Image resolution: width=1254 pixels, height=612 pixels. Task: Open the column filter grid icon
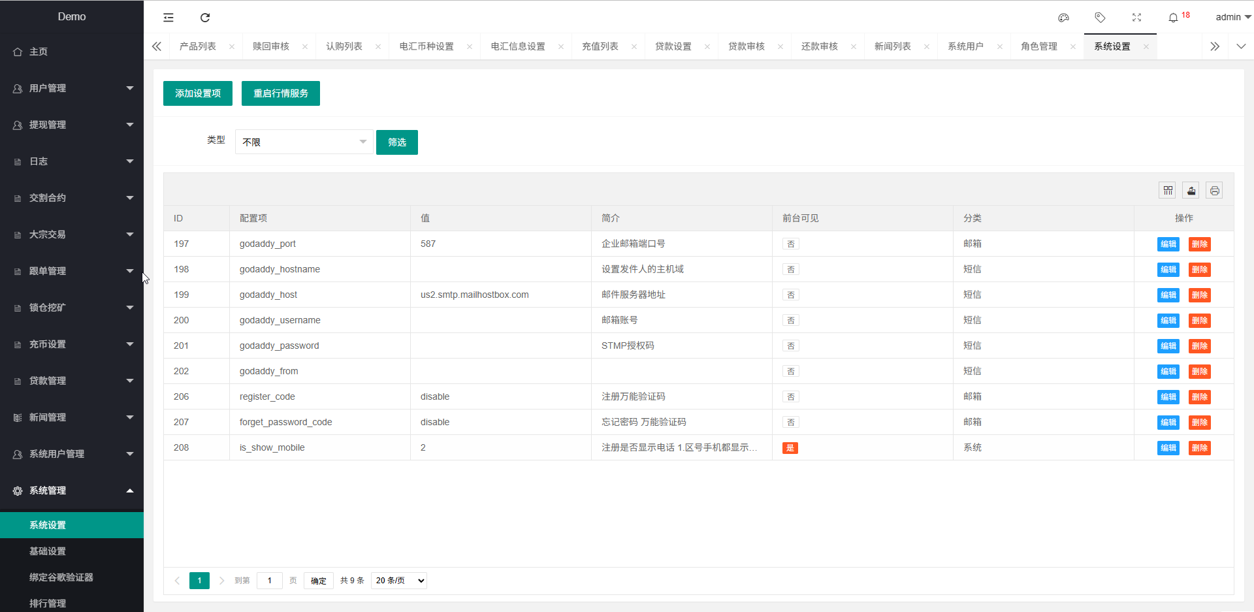1168,191
